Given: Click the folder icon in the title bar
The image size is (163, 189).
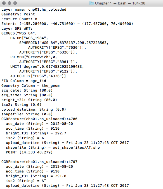Looking at the screenshot, I should click(92, 3).
